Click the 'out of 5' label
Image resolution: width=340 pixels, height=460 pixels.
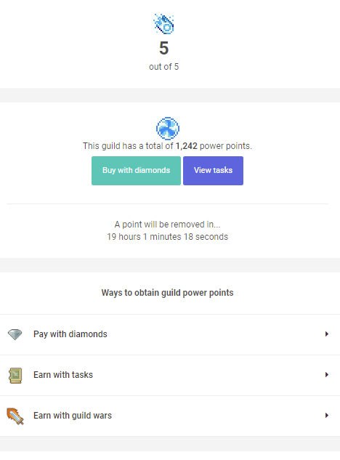click(163, 67)
